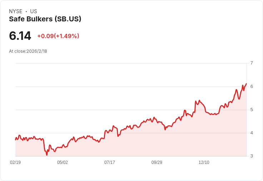The height and width of the screenshot is (181, 263).
Task: Select the 3 price axis label
Action: pos(252,156)
